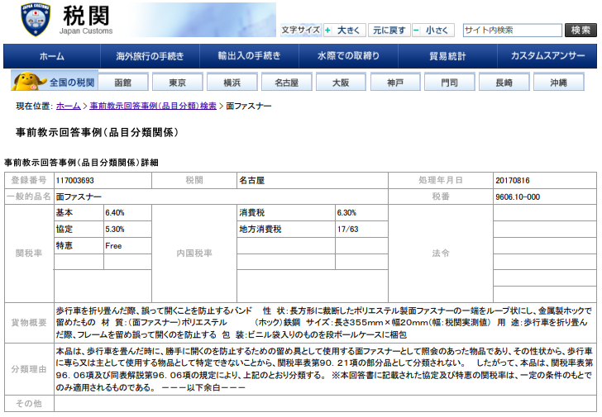Click the 地方消費税 value 17/63
Screen dimensions: 602x417
[348, 230]
